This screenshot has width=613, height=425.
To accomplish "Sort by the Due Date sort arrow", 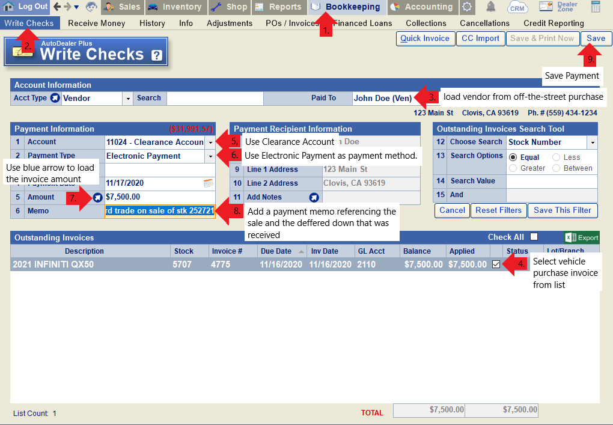I will [301, 251].
